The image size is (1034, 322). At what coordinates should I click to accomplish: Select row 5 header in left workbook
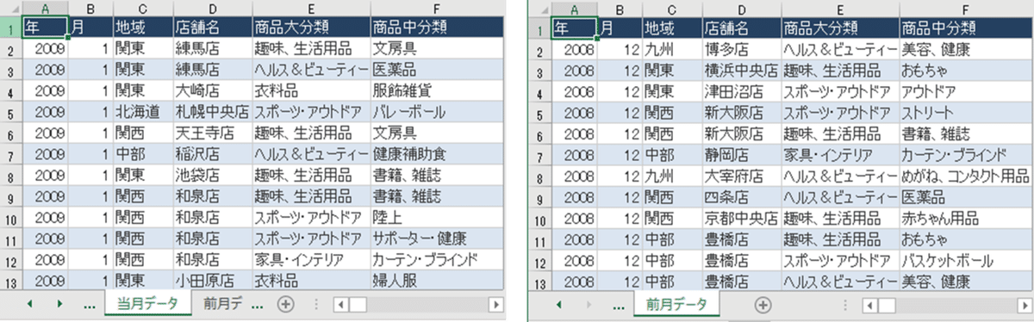tap(11, 112)
